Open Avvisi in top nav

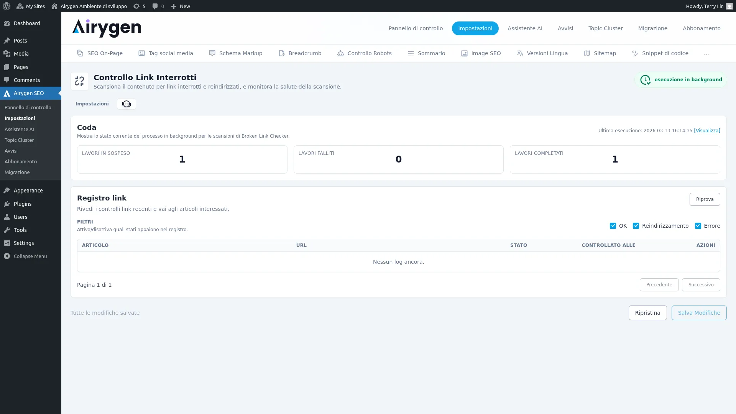point(565,28)
